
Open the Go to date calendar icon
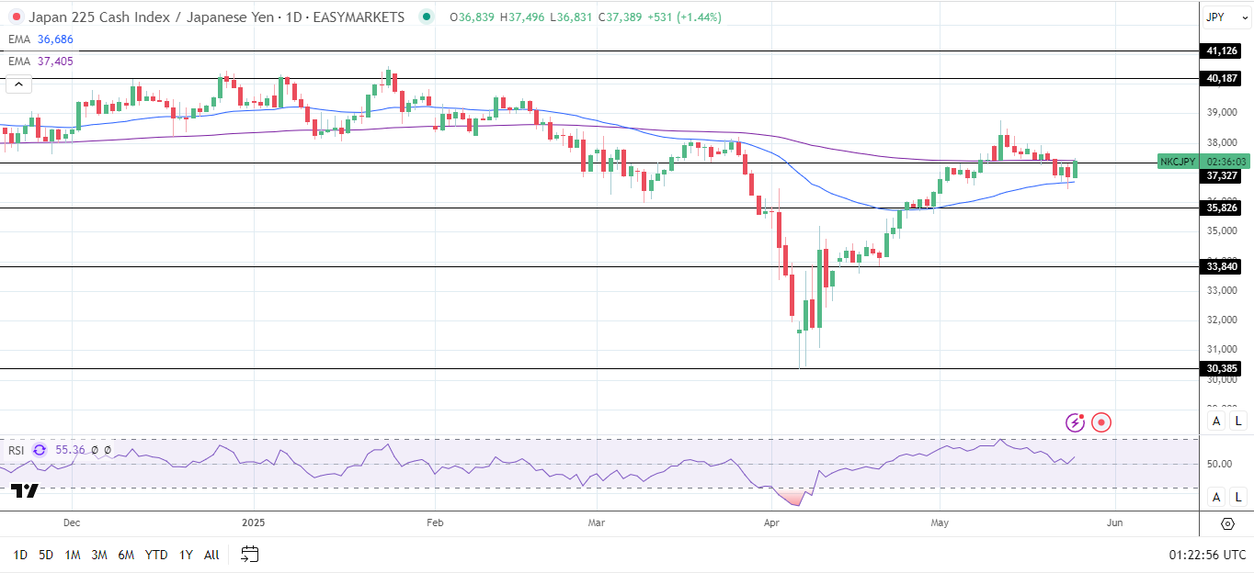pyautogui.click(x=250, y=554)
